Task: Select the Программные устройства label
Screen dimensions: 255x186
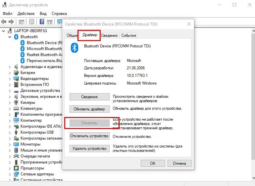Action: click(41, 162)
